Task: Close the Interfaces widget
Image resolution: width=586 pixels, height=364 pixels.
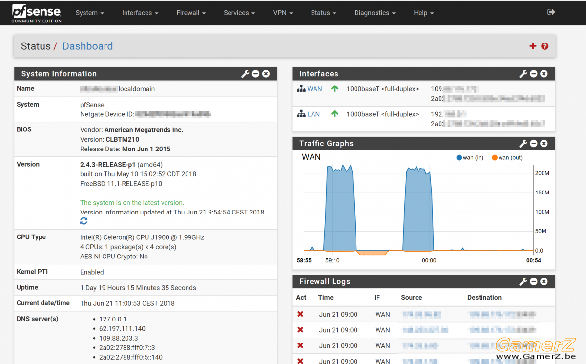Action: [544, 74]
